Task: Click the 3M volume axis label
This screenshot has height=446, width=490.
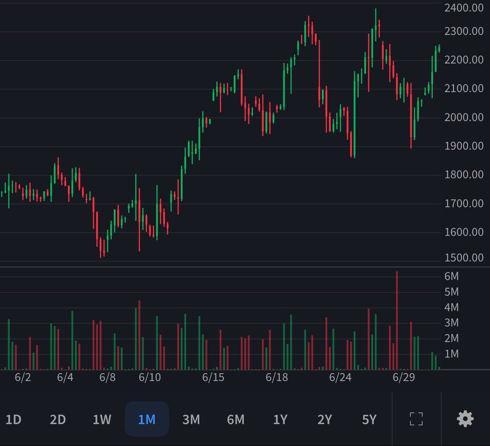Action: pyautogui.click(x=452, y=323)
